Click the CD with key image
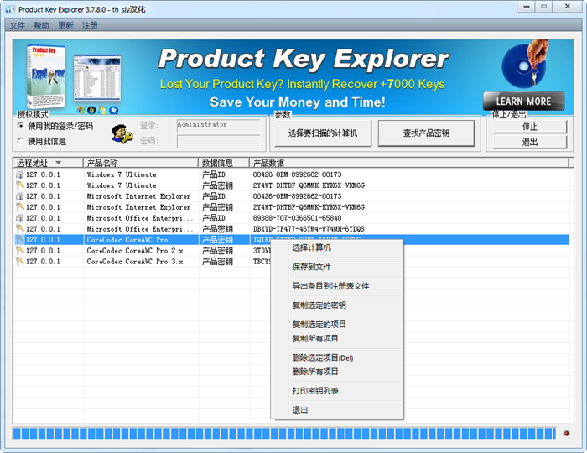The width and height of the screenshot is (587, 453). [526, 64]
